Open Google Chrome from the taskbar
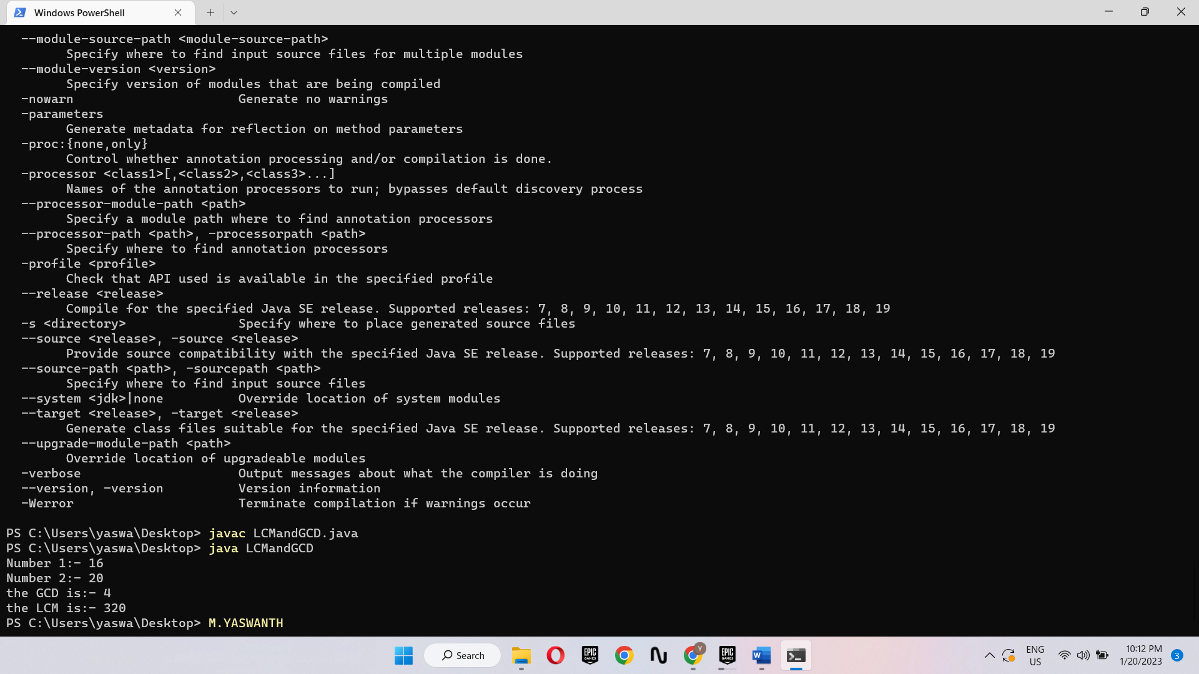This screenshot has width=1199, height=674. pyautogui.click(x=624, y=655)
